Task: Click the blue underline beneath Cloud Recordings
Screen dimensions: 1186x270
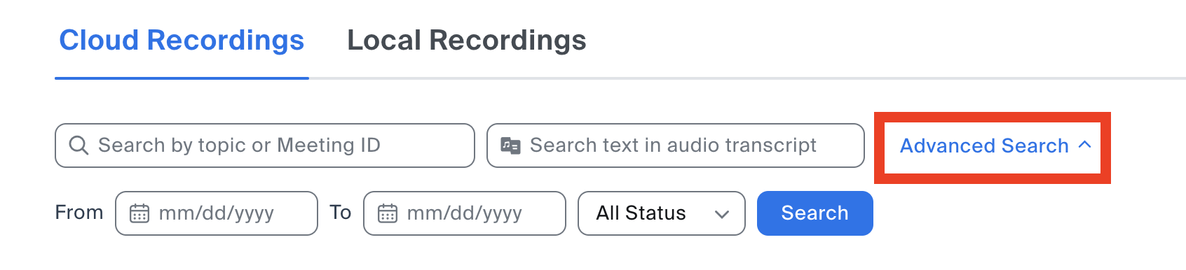Action: (x=182, y=78)
